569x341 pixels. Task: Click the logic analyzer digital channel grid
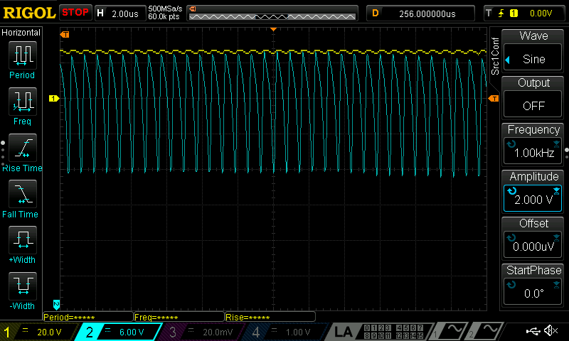point(393,332)
